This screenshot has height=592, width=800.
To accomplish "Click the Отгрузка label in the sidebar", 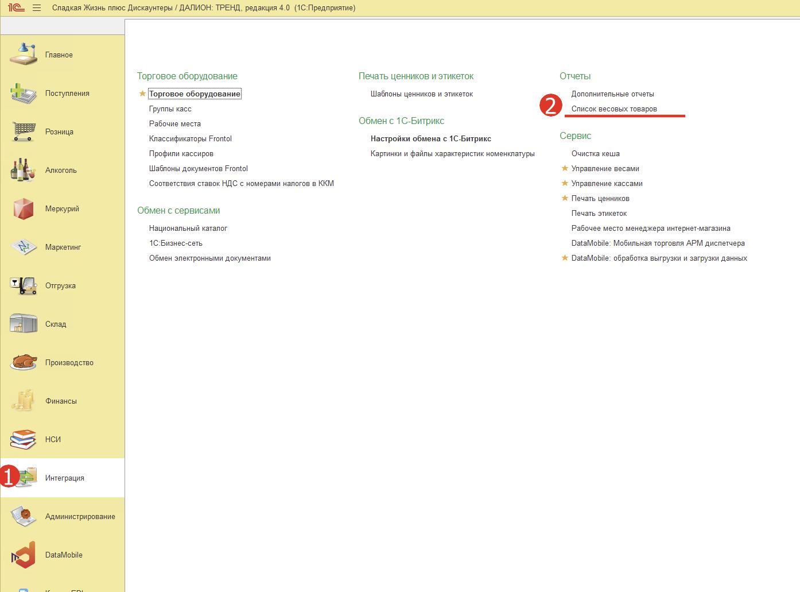I will pos(60,285).
